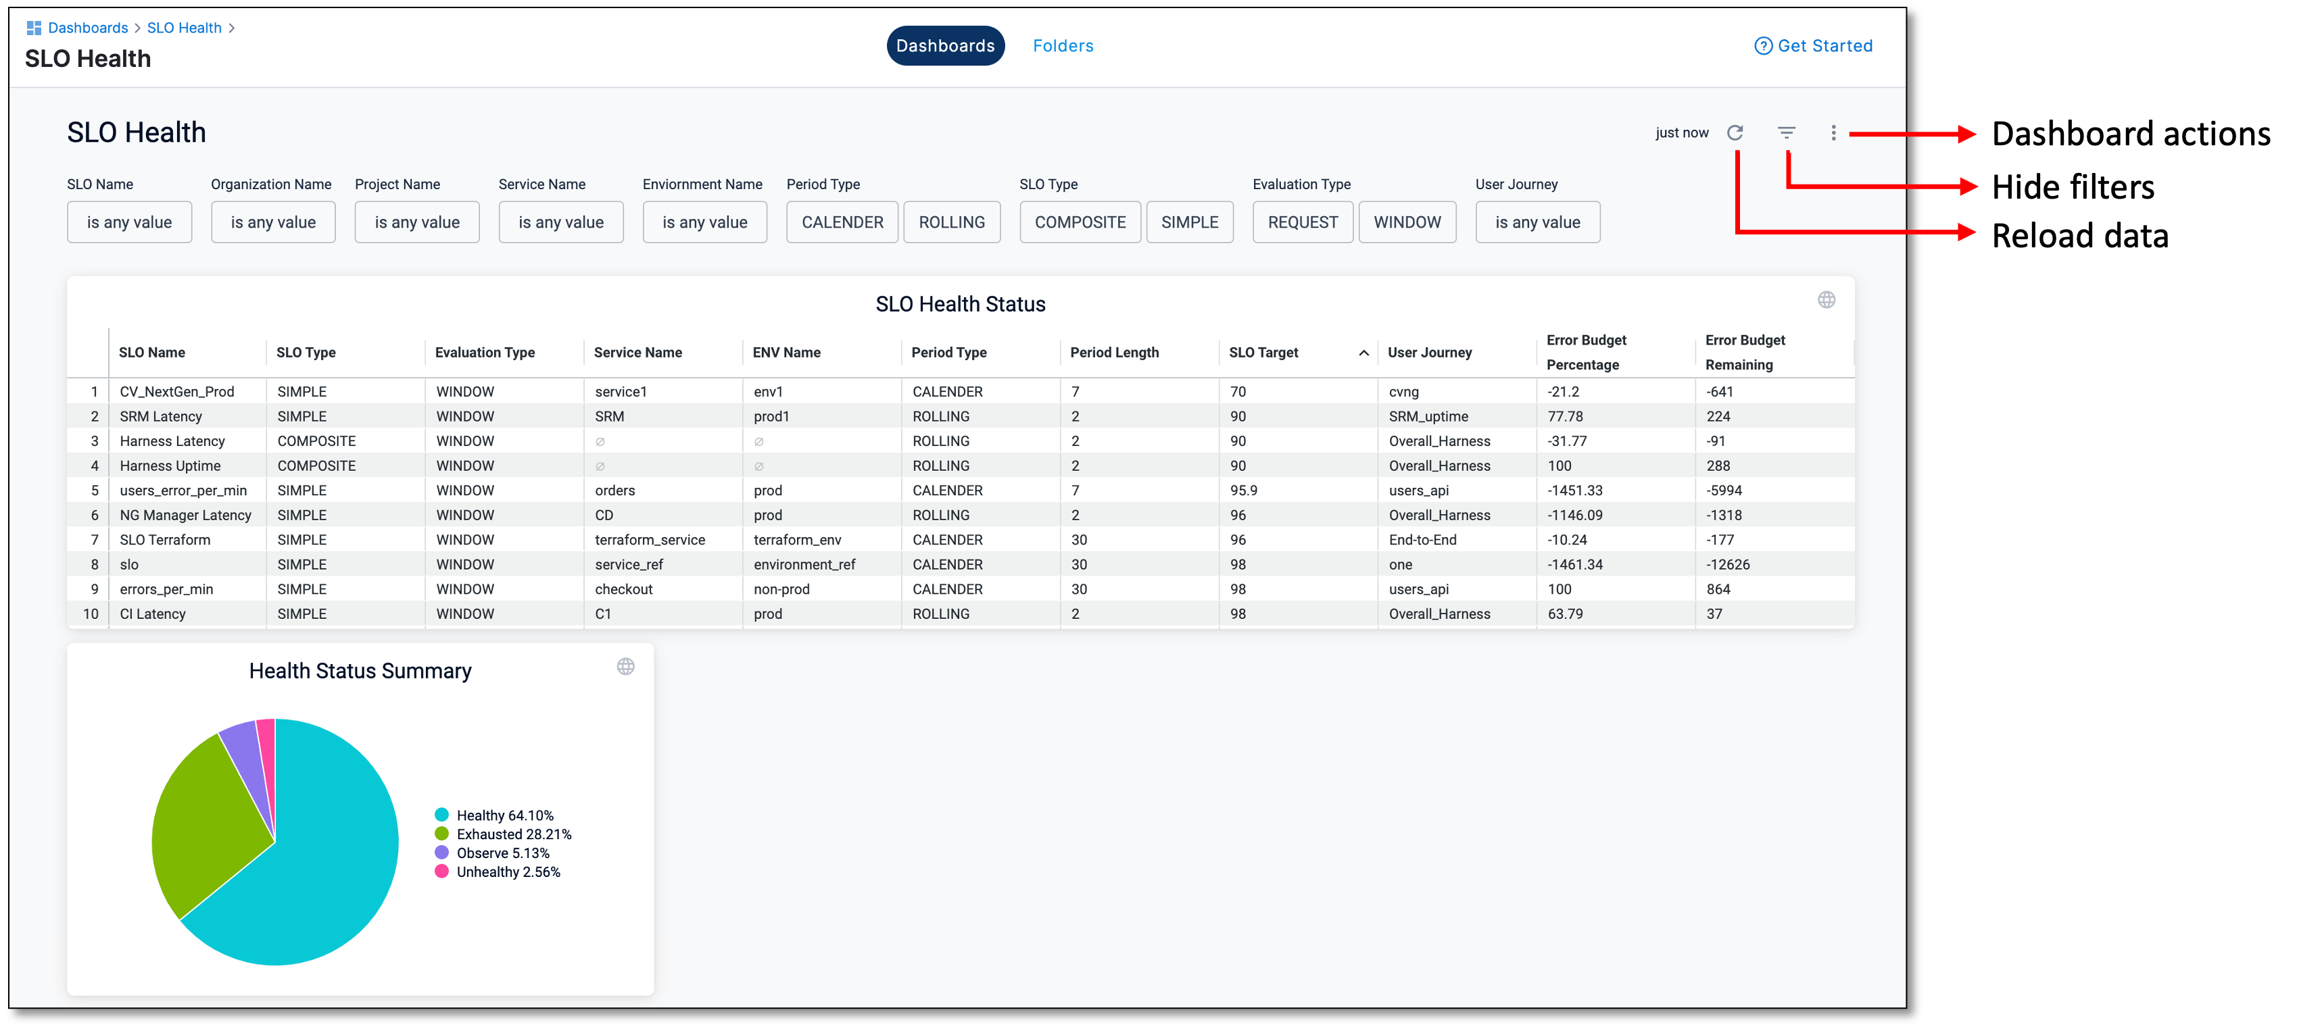This screenshot has height=1031, width=2320.
Task: Open the Service Name filter dropdown
Action: [x=560, y=222]
